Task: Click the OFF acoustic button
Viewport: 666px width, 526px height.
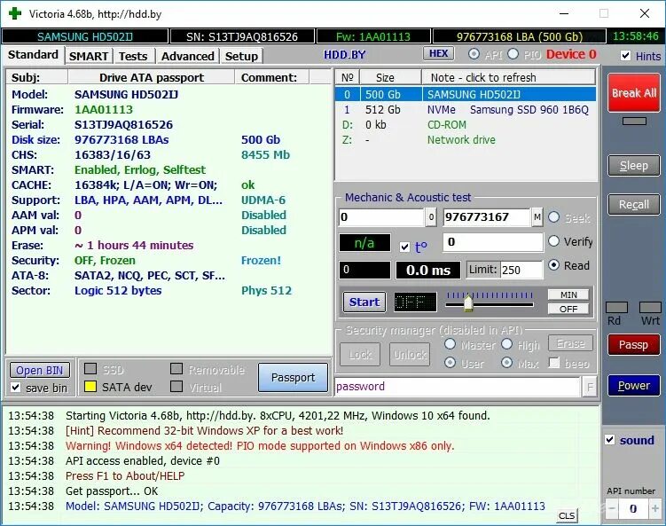Action: 568,309
